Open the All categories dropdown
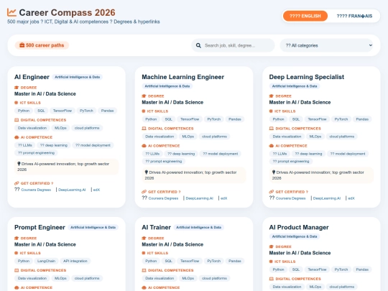This screenshot has width=388, height=291. click(x=326, y=45)
